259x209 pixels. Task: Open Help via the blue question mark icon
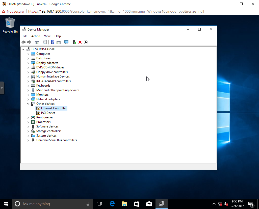(x=52, y=42)
